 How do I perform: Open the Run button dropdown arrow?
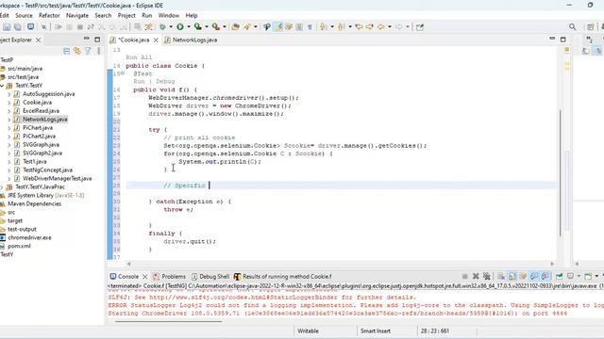(x=189, y=27)
